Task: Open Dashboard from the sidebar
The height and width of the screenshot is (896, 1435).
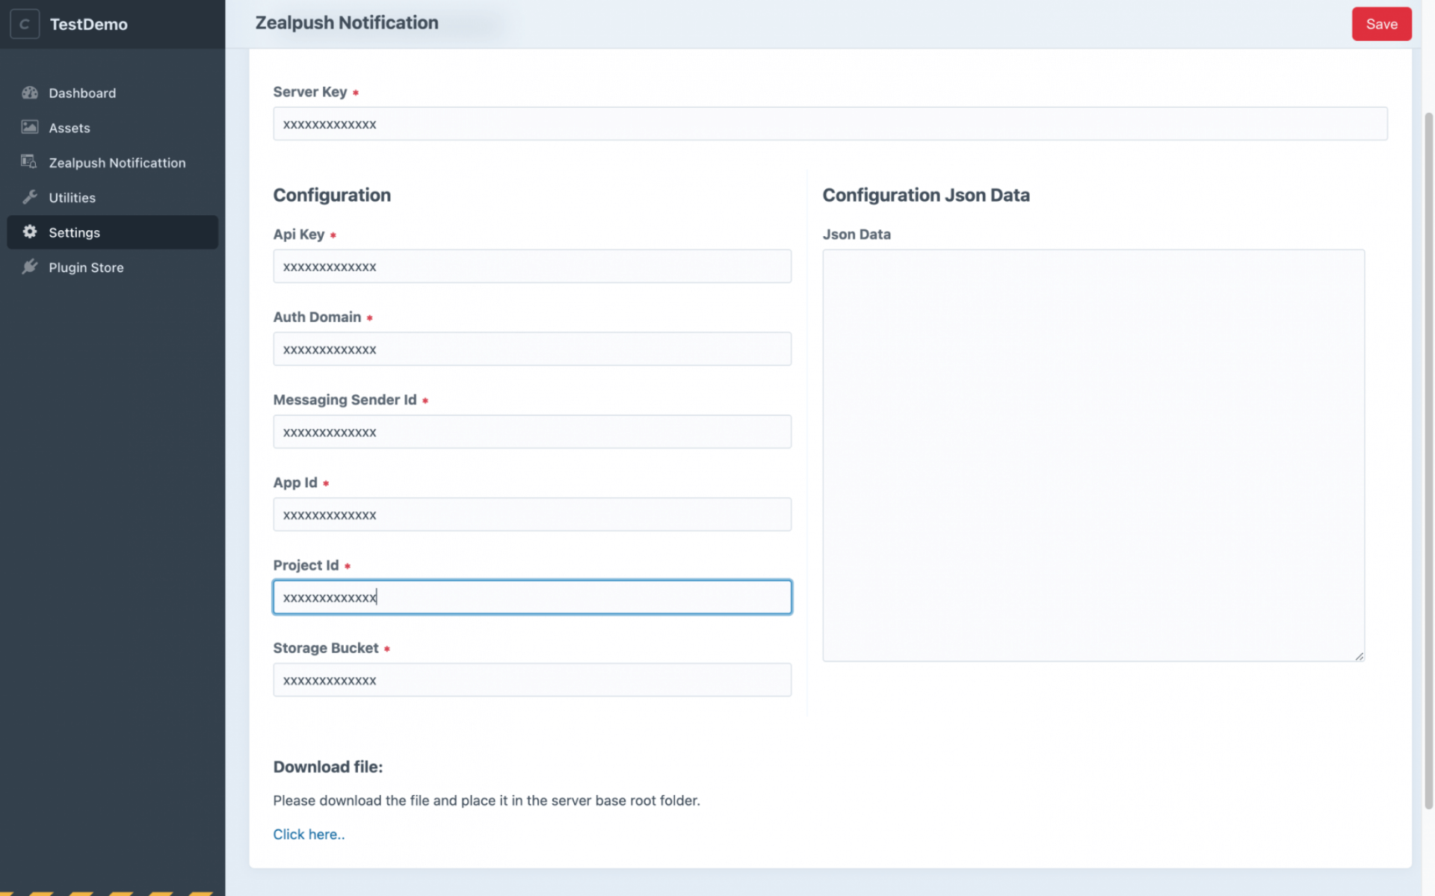Action: (82, 93)
